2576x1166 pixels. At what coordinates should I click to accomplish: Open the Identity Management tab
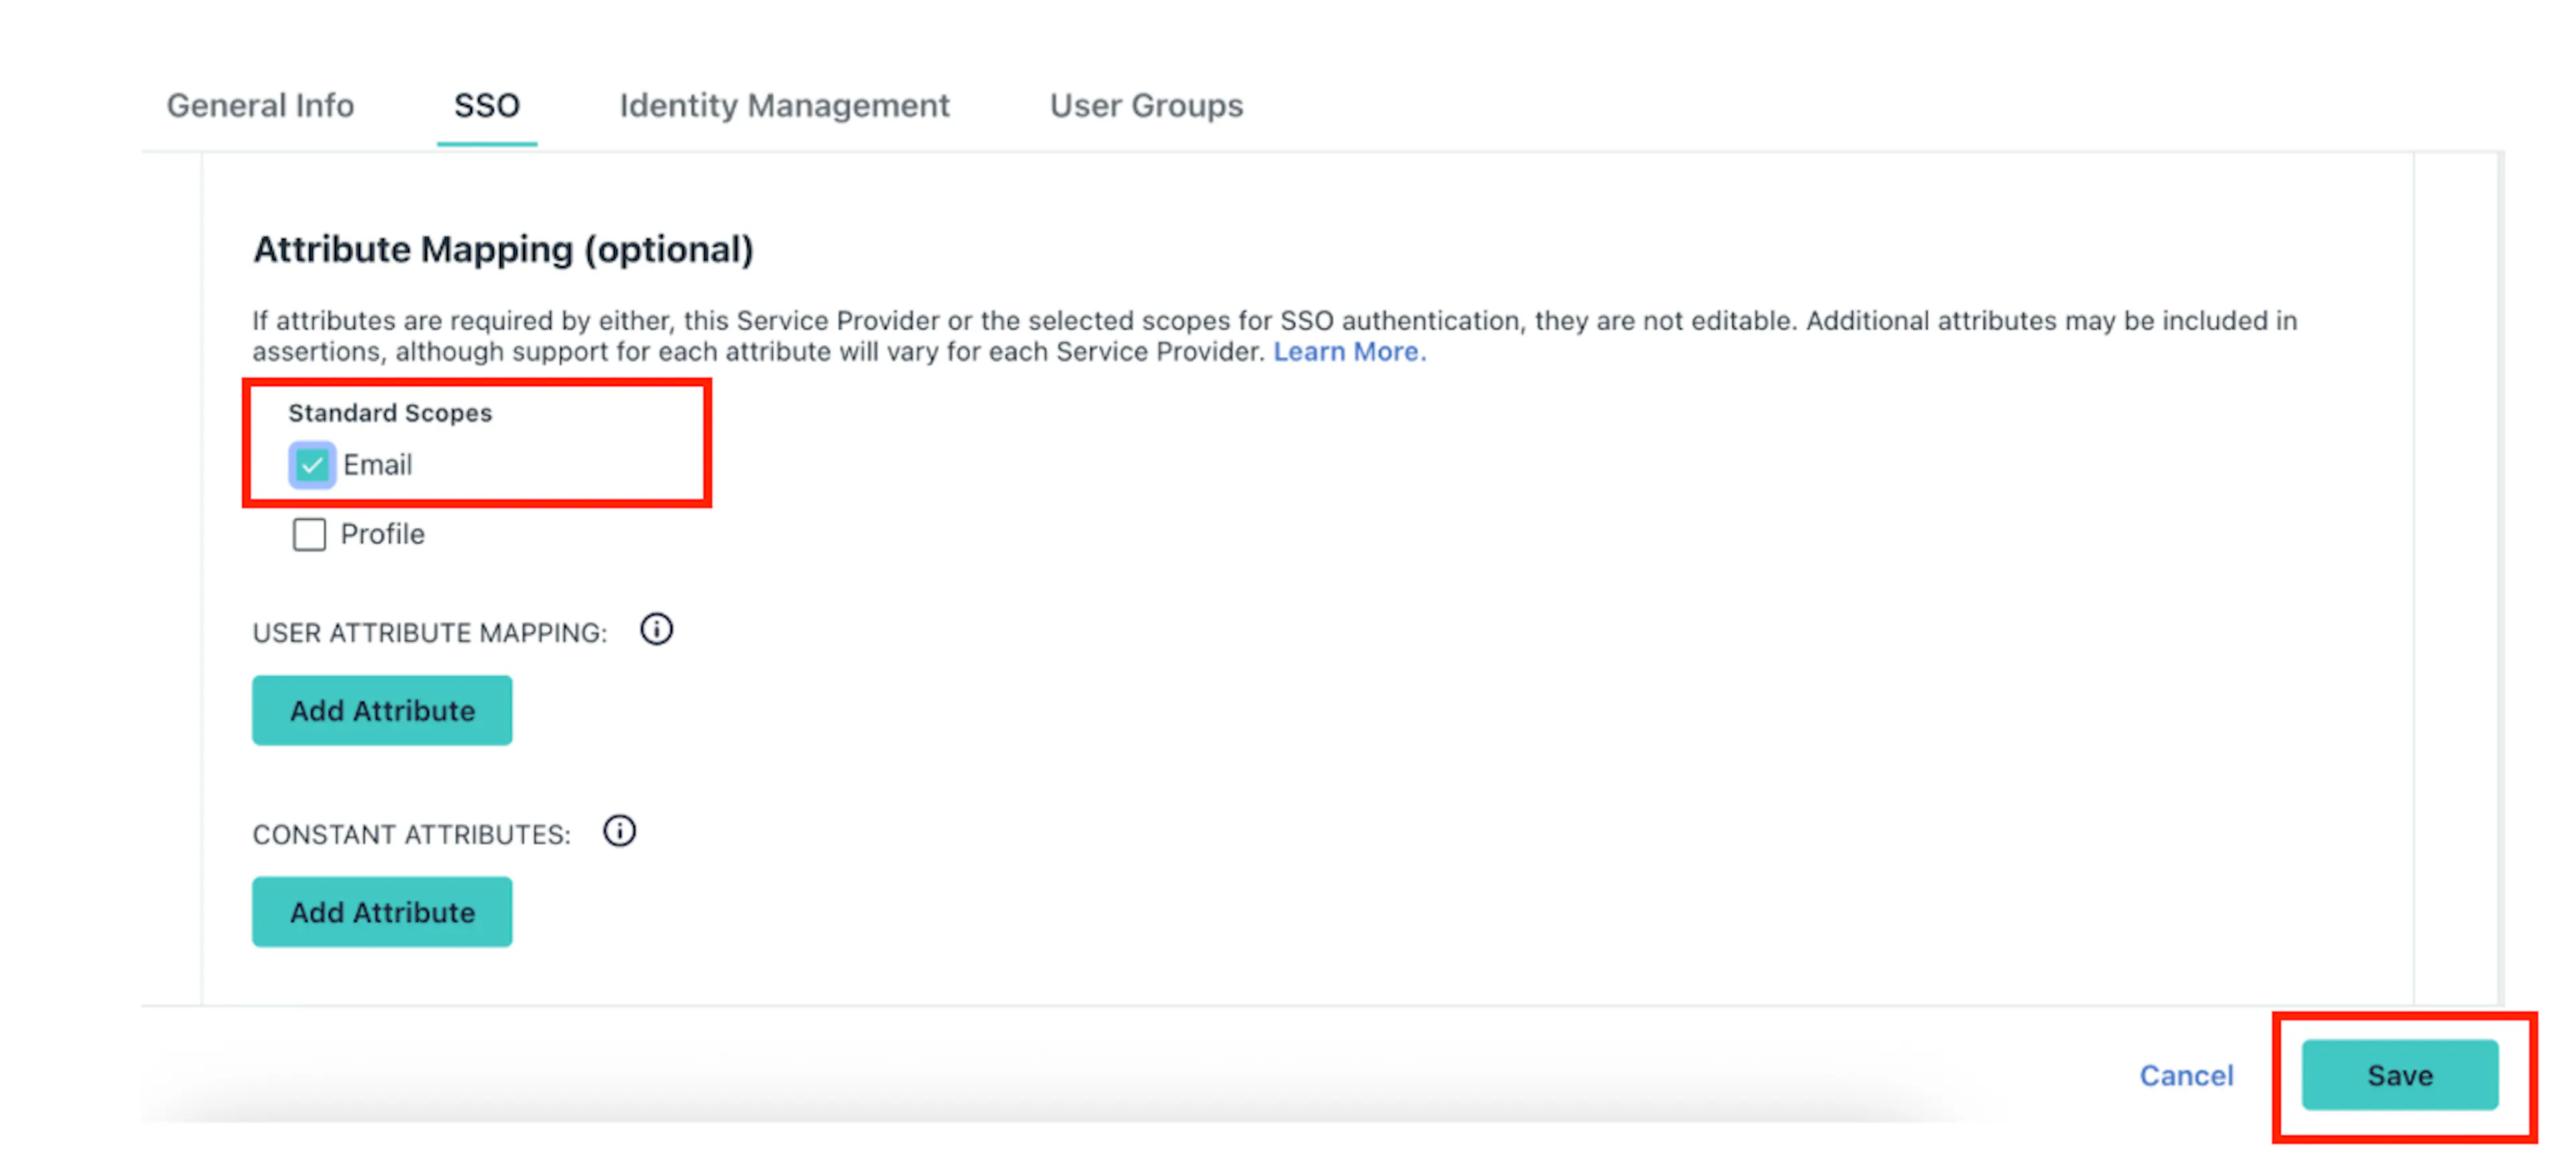(784, 105)
